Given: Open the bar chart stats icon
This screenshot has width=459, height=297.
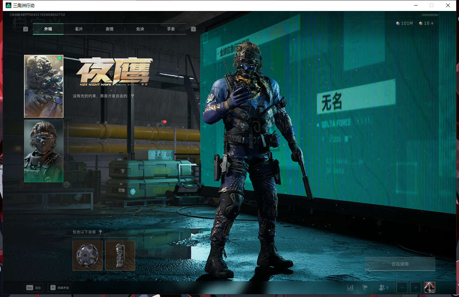Looking at the screenshot, I should [x=350, y=288].
